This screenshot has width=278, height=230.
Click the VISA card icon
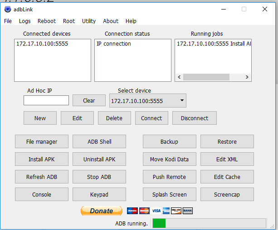(156, 211)
